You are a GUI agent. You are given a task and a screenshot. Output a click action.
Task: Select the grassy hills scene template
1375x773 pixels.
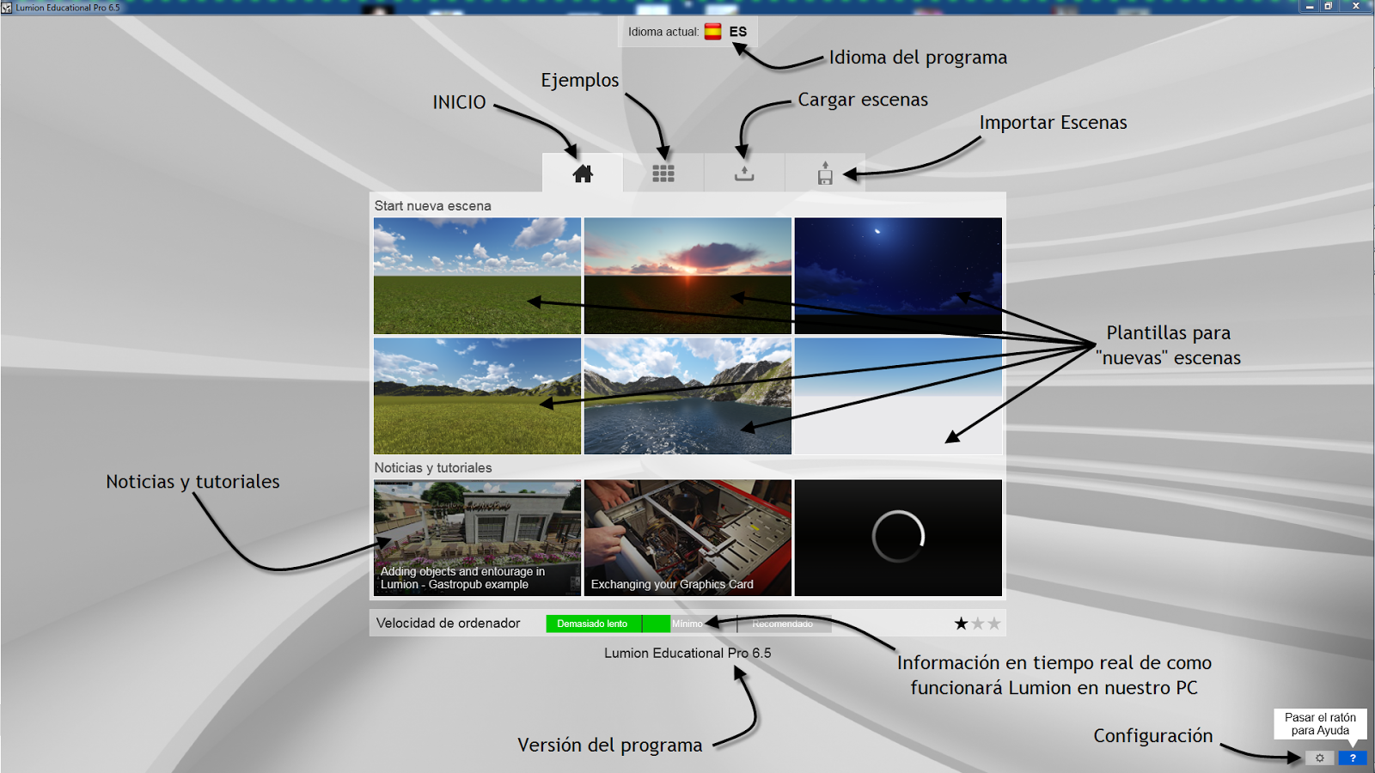(477, 396)
